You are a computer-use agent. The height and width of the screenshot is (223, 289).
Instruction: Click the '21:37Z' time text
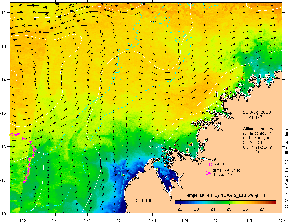(255, 117)
